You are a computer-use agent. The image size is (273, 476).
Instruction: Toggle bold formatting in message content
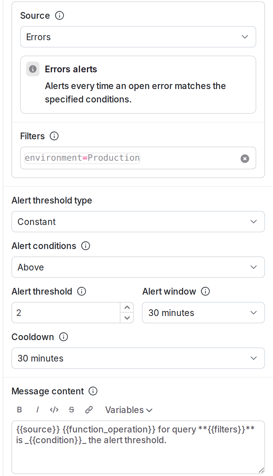coord(19,410)
